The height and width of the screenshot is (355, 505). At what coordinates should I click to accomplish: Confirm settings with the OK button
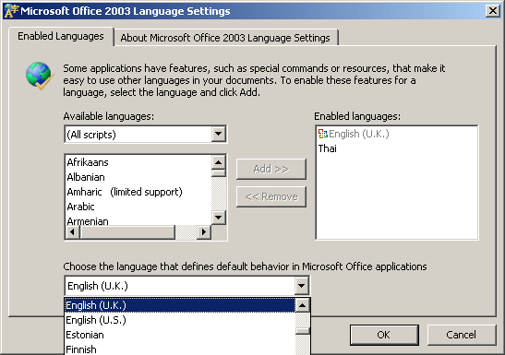coord(384,335)
